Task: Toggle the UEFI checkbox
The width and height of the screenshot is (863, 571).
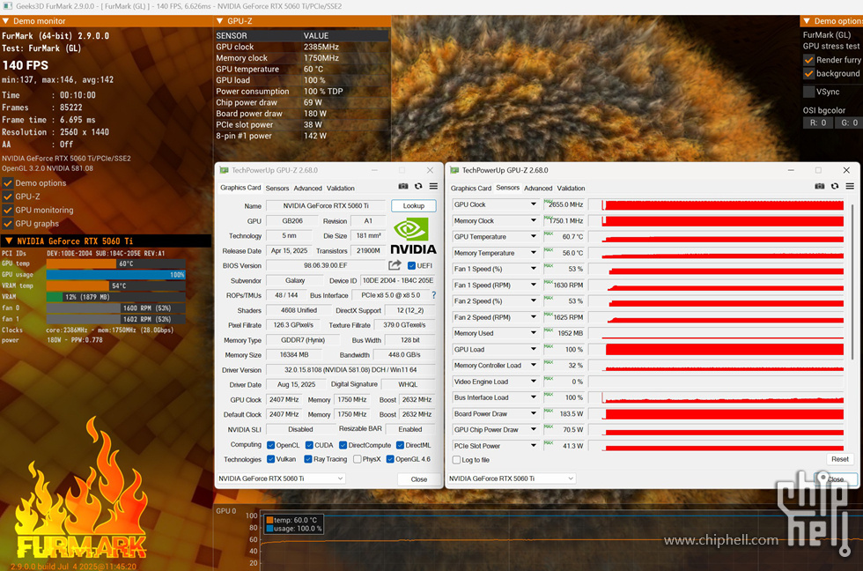Action: [x=411, y=265]
